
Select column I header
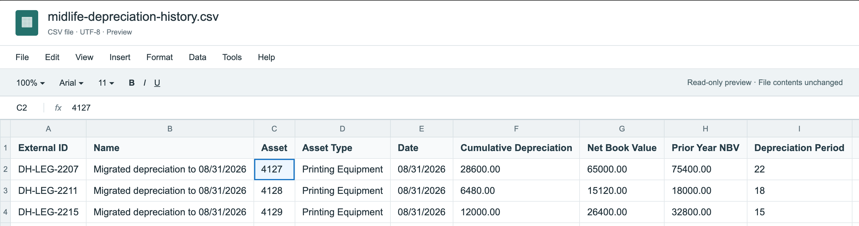[x=799, y=129]
